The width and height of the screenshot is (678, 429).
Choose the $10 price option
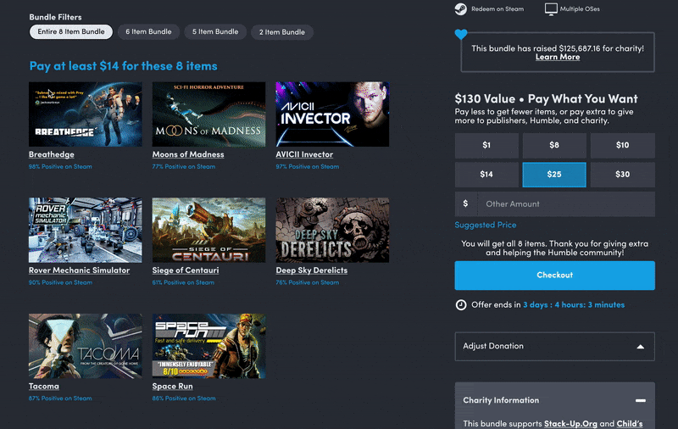[623, 145]
